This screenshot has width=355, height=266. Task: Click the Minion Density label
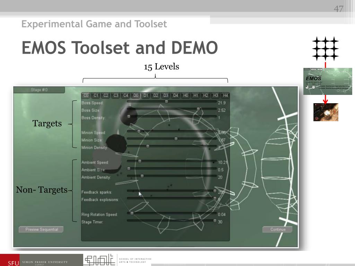tap(94, 148)
